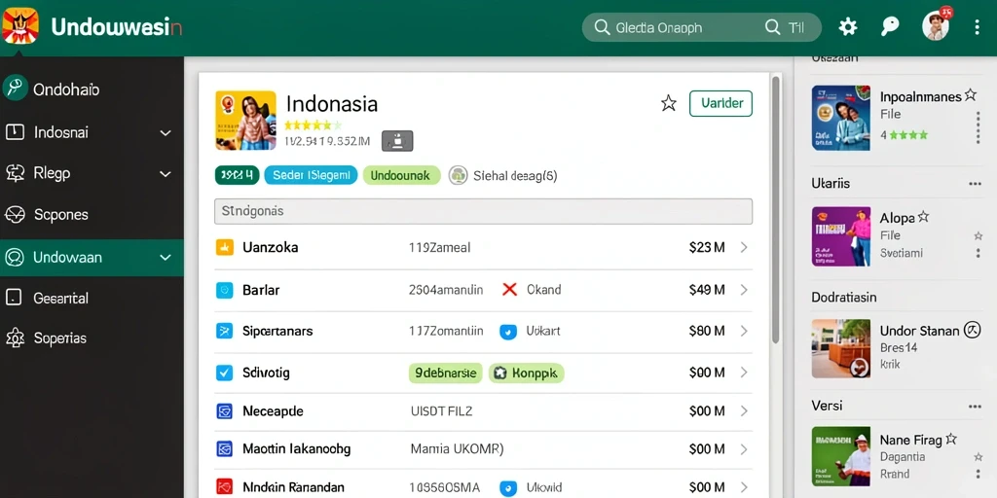
Task: Open the Neceapde row chevron
Action: pos(744,411)
